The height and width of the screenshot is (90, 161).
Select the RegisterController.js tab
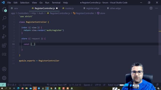(x=45, y=8)
